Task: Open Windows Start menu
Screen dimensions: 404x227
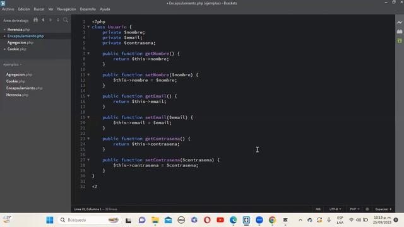Action: [x=50, y=220]
